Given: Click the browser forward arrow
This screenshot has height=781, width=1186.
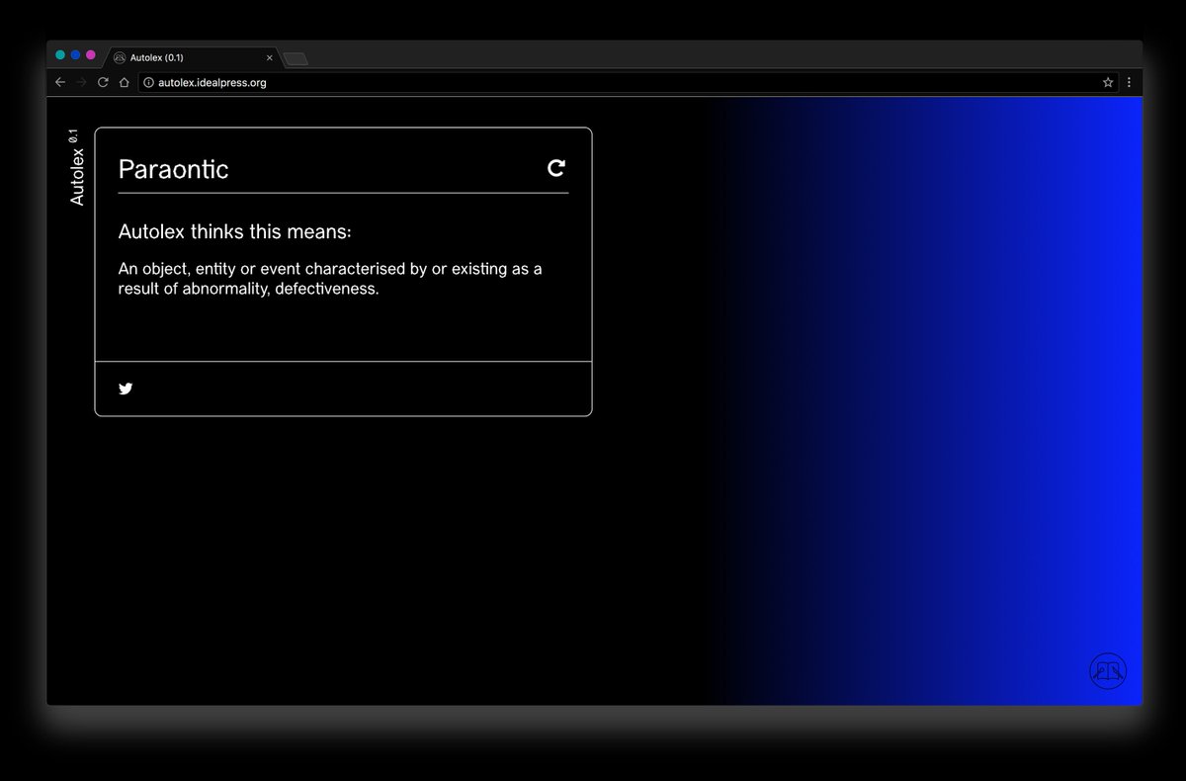Looking at the screenshot, I should tap(82, 83).
